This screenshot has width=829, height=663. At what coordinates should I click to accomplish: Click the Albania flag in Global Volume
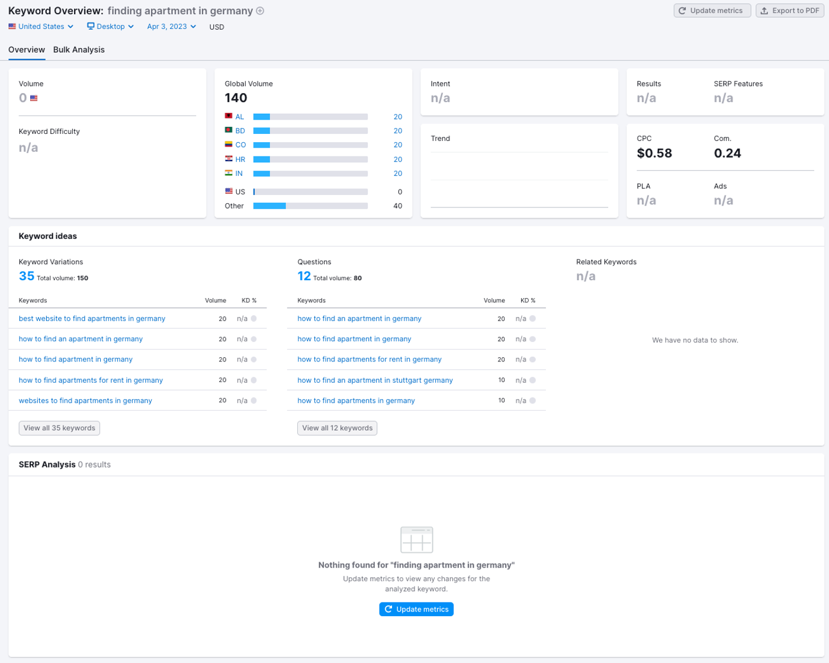click(228, 116)
